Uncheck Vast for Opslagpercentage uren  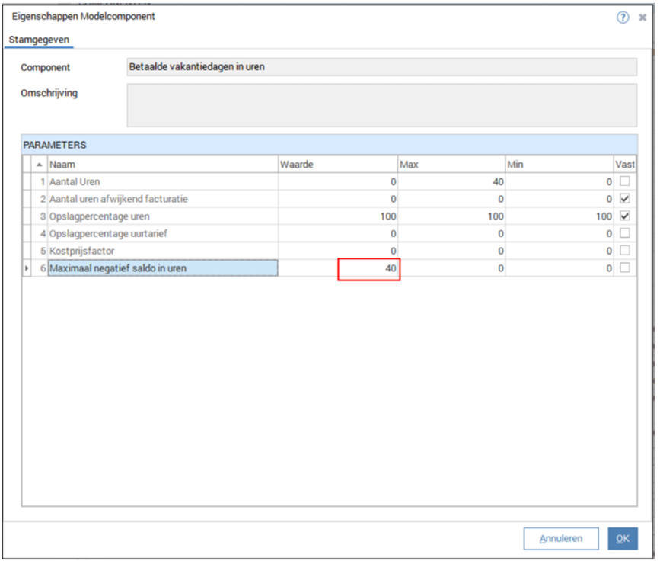(x=625, y=216)
